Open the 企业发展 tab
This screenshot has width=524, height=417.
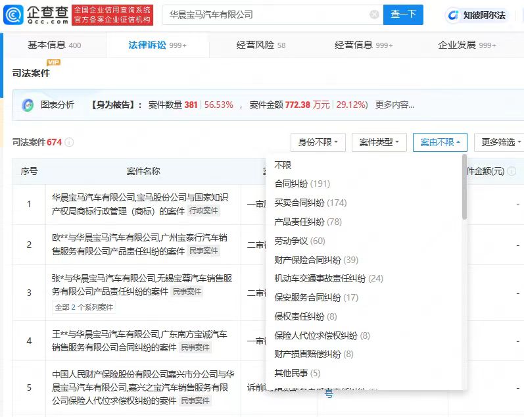(467, 45)
